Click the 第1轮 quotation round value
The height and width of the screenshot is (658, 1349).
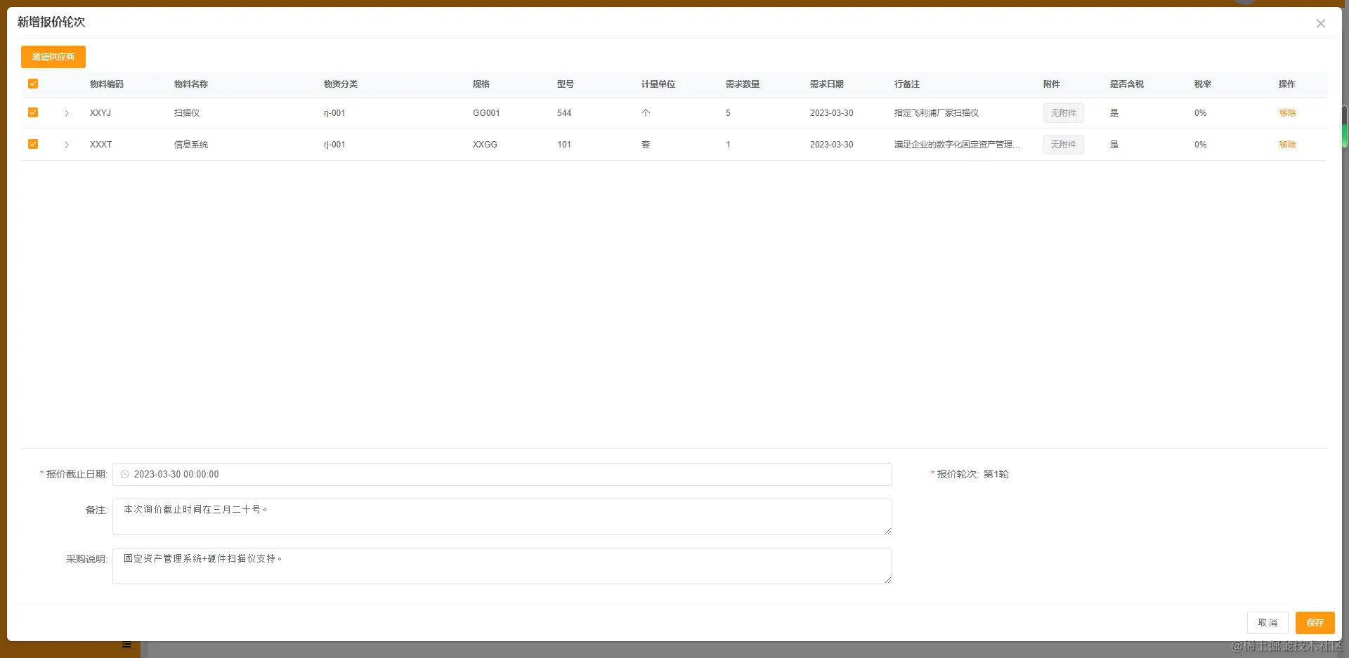996,475
